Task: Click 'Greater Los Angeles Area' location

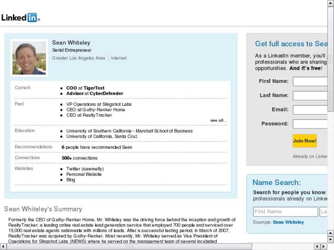Action: 79,58
